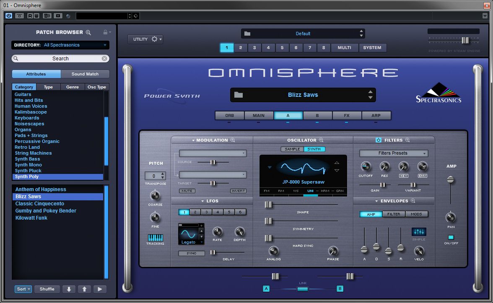The height and width of the screenshot is (303, 493).
Task: Click the Patch Browser magnifier zoom icon
Action: click(88, 32)
